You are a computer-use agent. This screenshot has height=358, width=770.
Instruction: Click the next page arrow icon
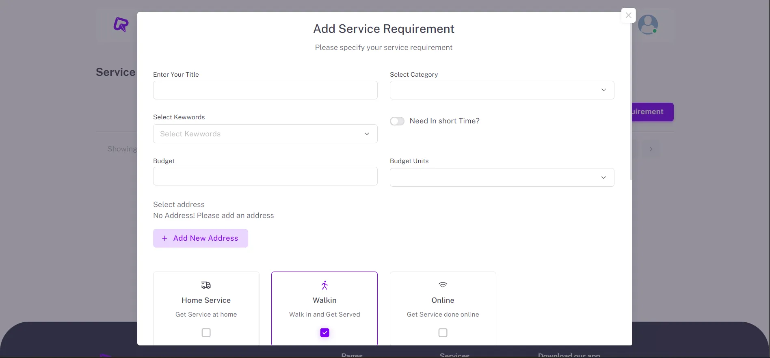coord(651,149)
